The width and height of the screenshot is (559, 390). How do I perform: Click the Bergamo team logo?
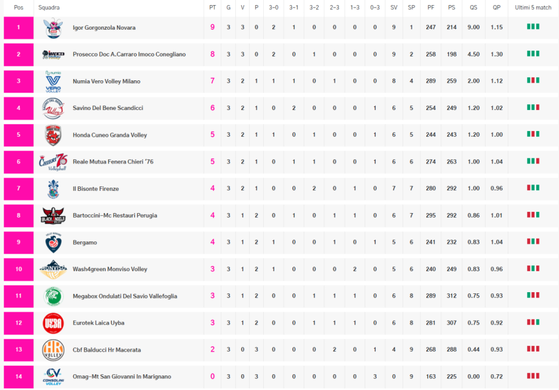point(53,242)
